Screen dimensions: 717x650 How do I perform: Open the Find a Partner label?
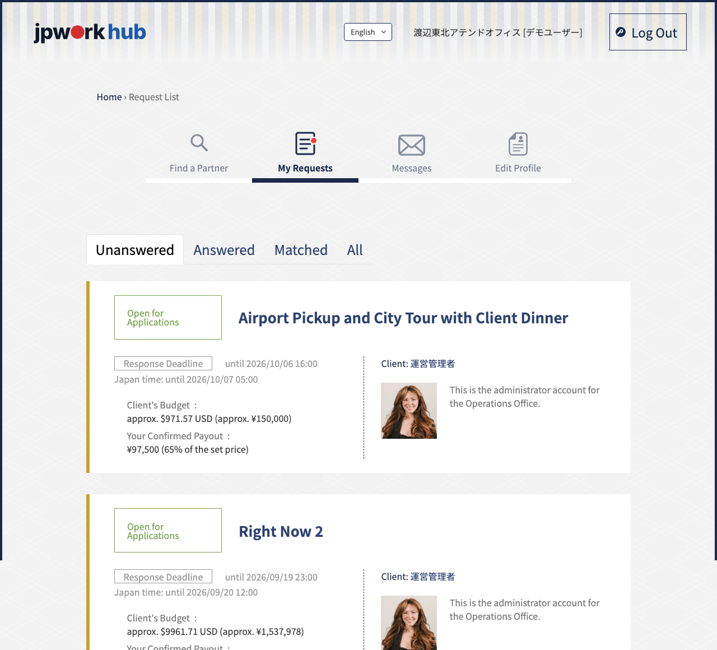point(199,168)
